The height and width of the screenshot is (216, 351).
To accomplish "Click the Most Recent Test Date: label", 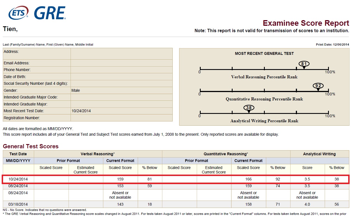I will [23, 111].
